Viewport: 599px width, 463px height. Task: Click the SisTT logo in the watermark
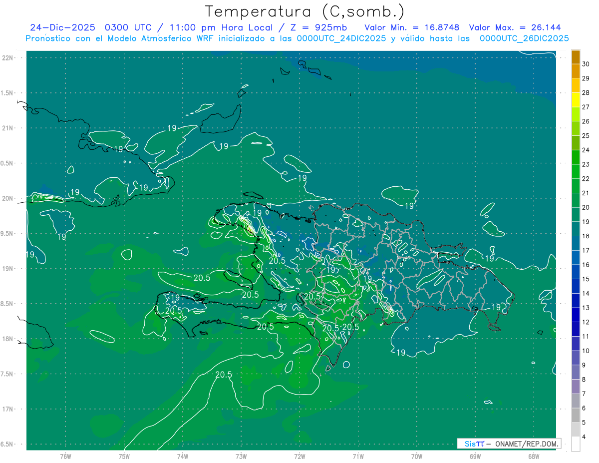[x=474, y=444]
